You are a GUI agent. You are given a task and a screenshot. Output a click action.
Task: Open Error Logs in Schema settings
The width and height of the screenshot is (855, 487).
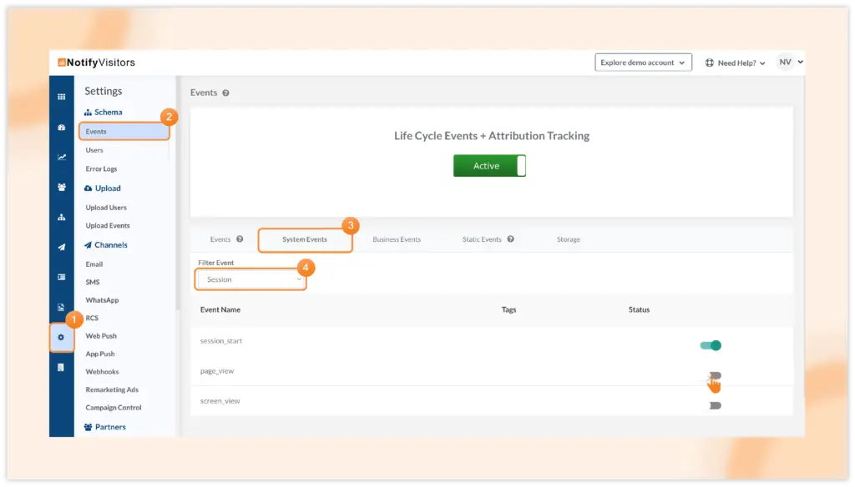tap(101, 169)
